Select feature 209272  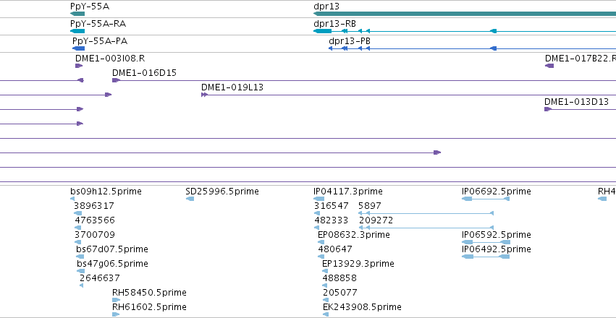click(376, 220)
